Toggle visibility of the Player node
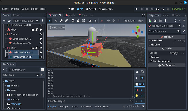 pyautogui.click(x=41, y=29)
